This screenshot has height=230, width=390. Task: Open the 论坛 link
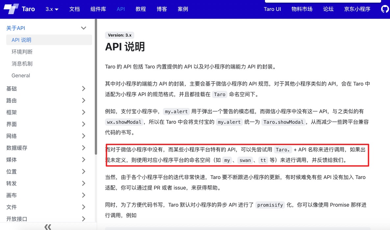click(328, 9)
